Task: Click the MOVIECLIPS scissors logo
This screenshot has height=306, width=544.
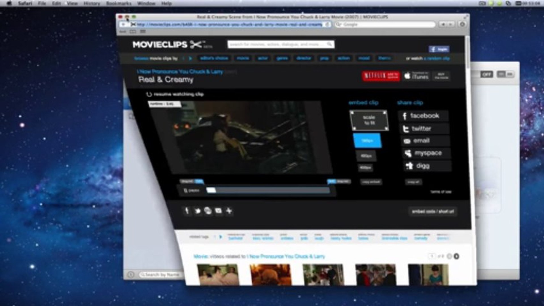Action: [196, 45]
